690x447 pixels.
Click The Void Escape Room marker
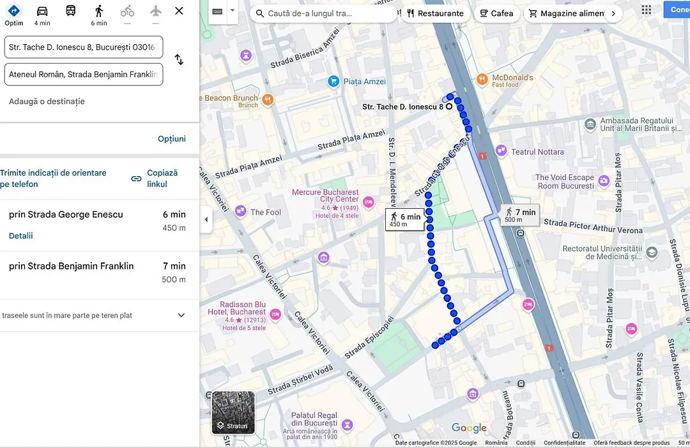(x=604, y=180)
